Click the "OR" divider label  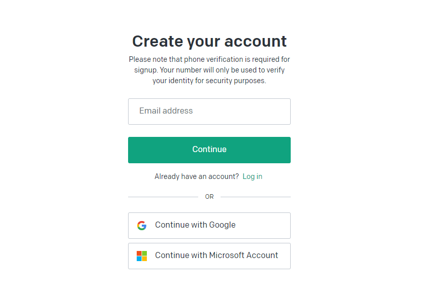pos(209,197)
